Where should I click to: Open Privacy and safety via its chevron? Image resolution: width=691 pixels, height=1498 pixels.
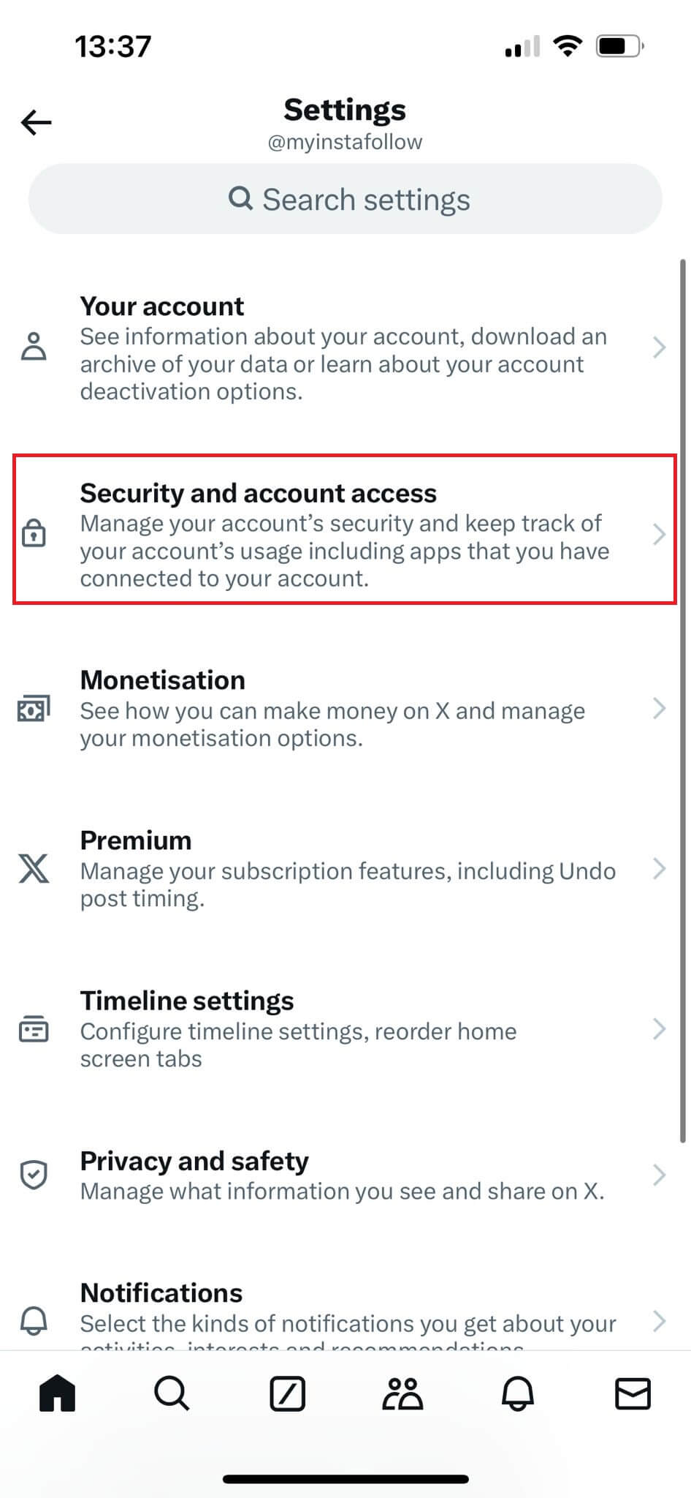[660, 1174]
